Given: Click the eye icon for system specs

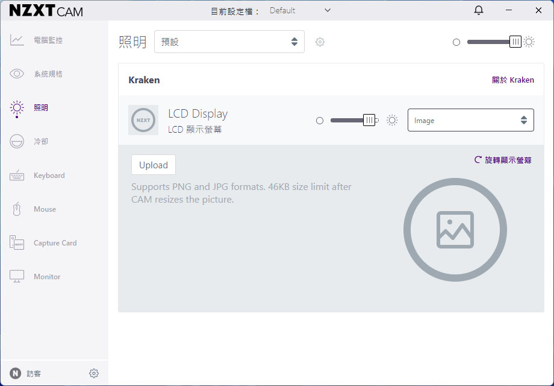Looking at the screenshot, I should tap(17, 74).
